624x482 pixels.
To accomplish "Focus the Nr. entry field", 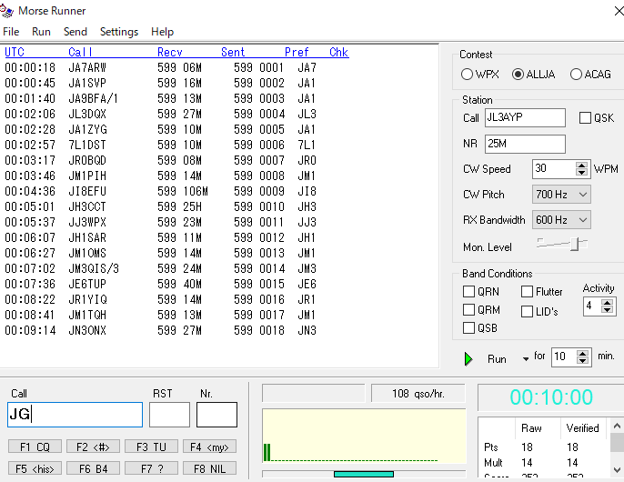I will pos(216,415).
